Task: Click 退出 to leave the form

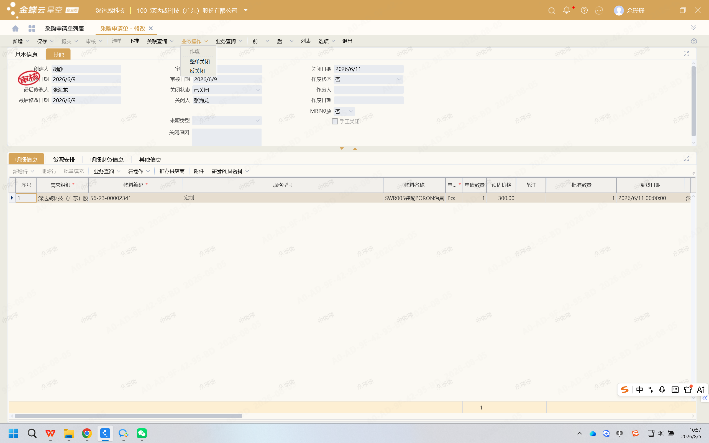Action: coord(347,41)
